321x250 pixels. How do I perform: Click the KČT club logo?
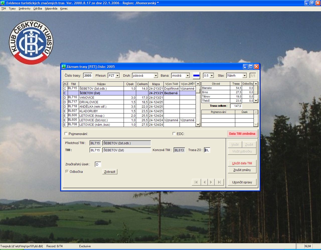point(31,42)
